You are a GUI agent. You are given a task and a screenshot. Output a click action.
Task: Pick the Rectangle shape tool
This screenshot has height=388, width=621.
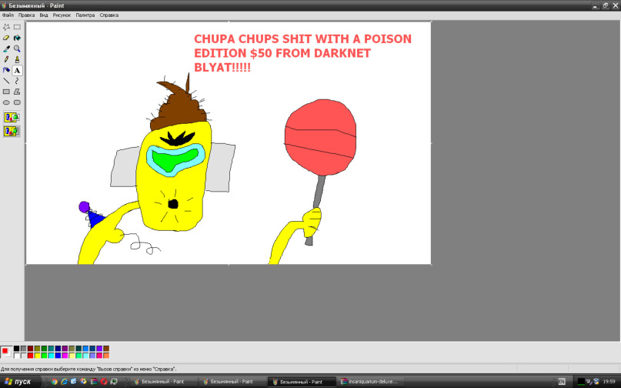coord(6,92)
